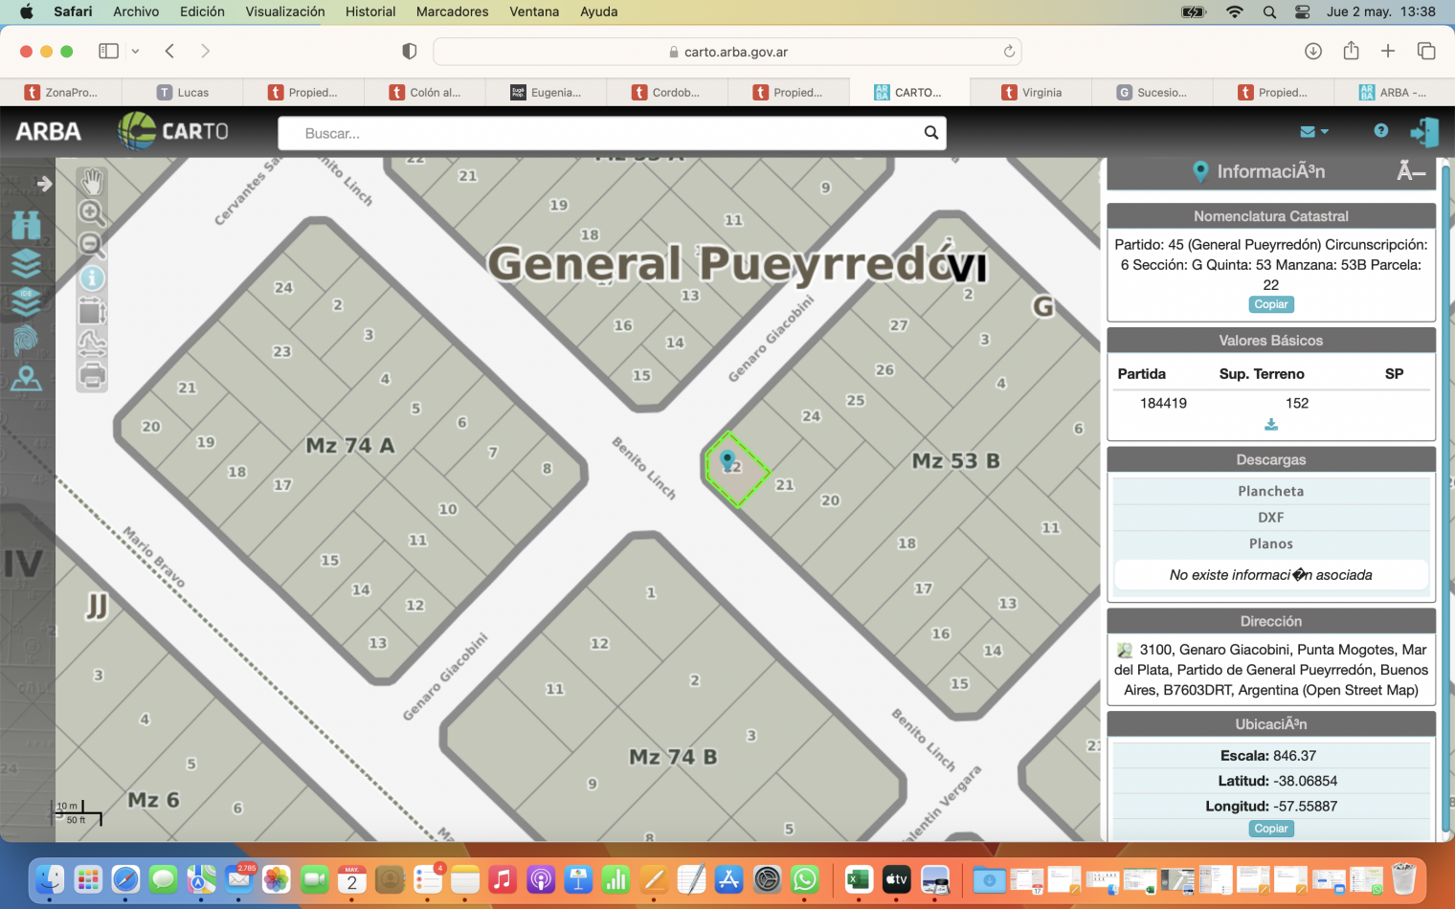Viewport: 1455px width, 909px height.
Task: Open the Downloads folder in the dock
Action: pos(989,878)
